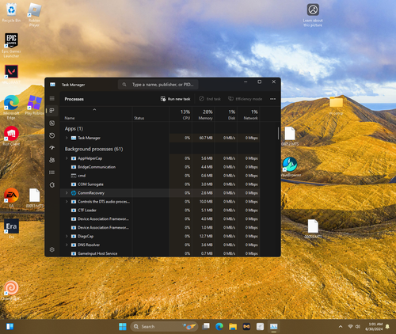Open App history in Task Manager sidebar
The width and height of the screenshot is (396, 334).
[x=52, y=135]
